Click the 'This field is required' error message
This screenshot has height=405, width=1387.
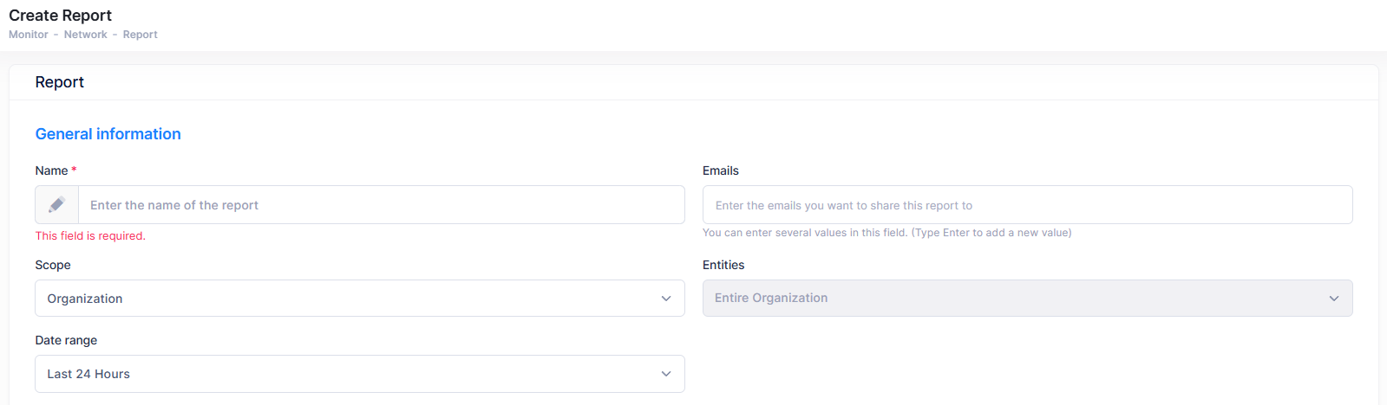pyautogui.click(x=90, y=235)
